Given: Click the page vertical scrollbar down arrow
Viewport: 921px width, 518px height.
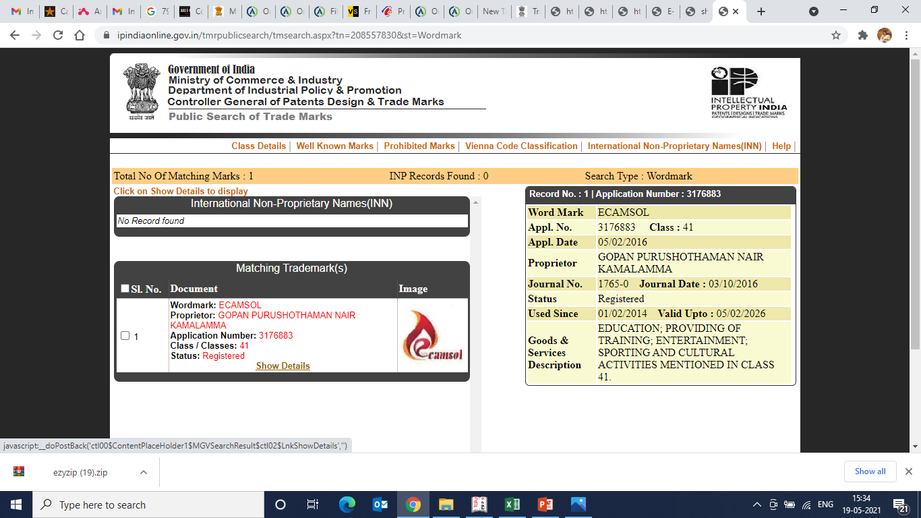Looking at the screenshot, I should click(915, 447).
